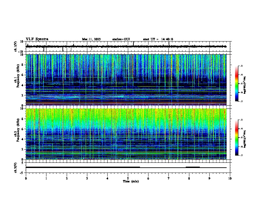Screen dimensions: 259x200
Task: Click the last time-axis tick label "10"
Action: click(230, 178)
